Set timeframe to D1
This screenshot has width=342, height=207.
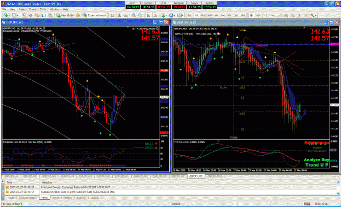pos(230,15)
